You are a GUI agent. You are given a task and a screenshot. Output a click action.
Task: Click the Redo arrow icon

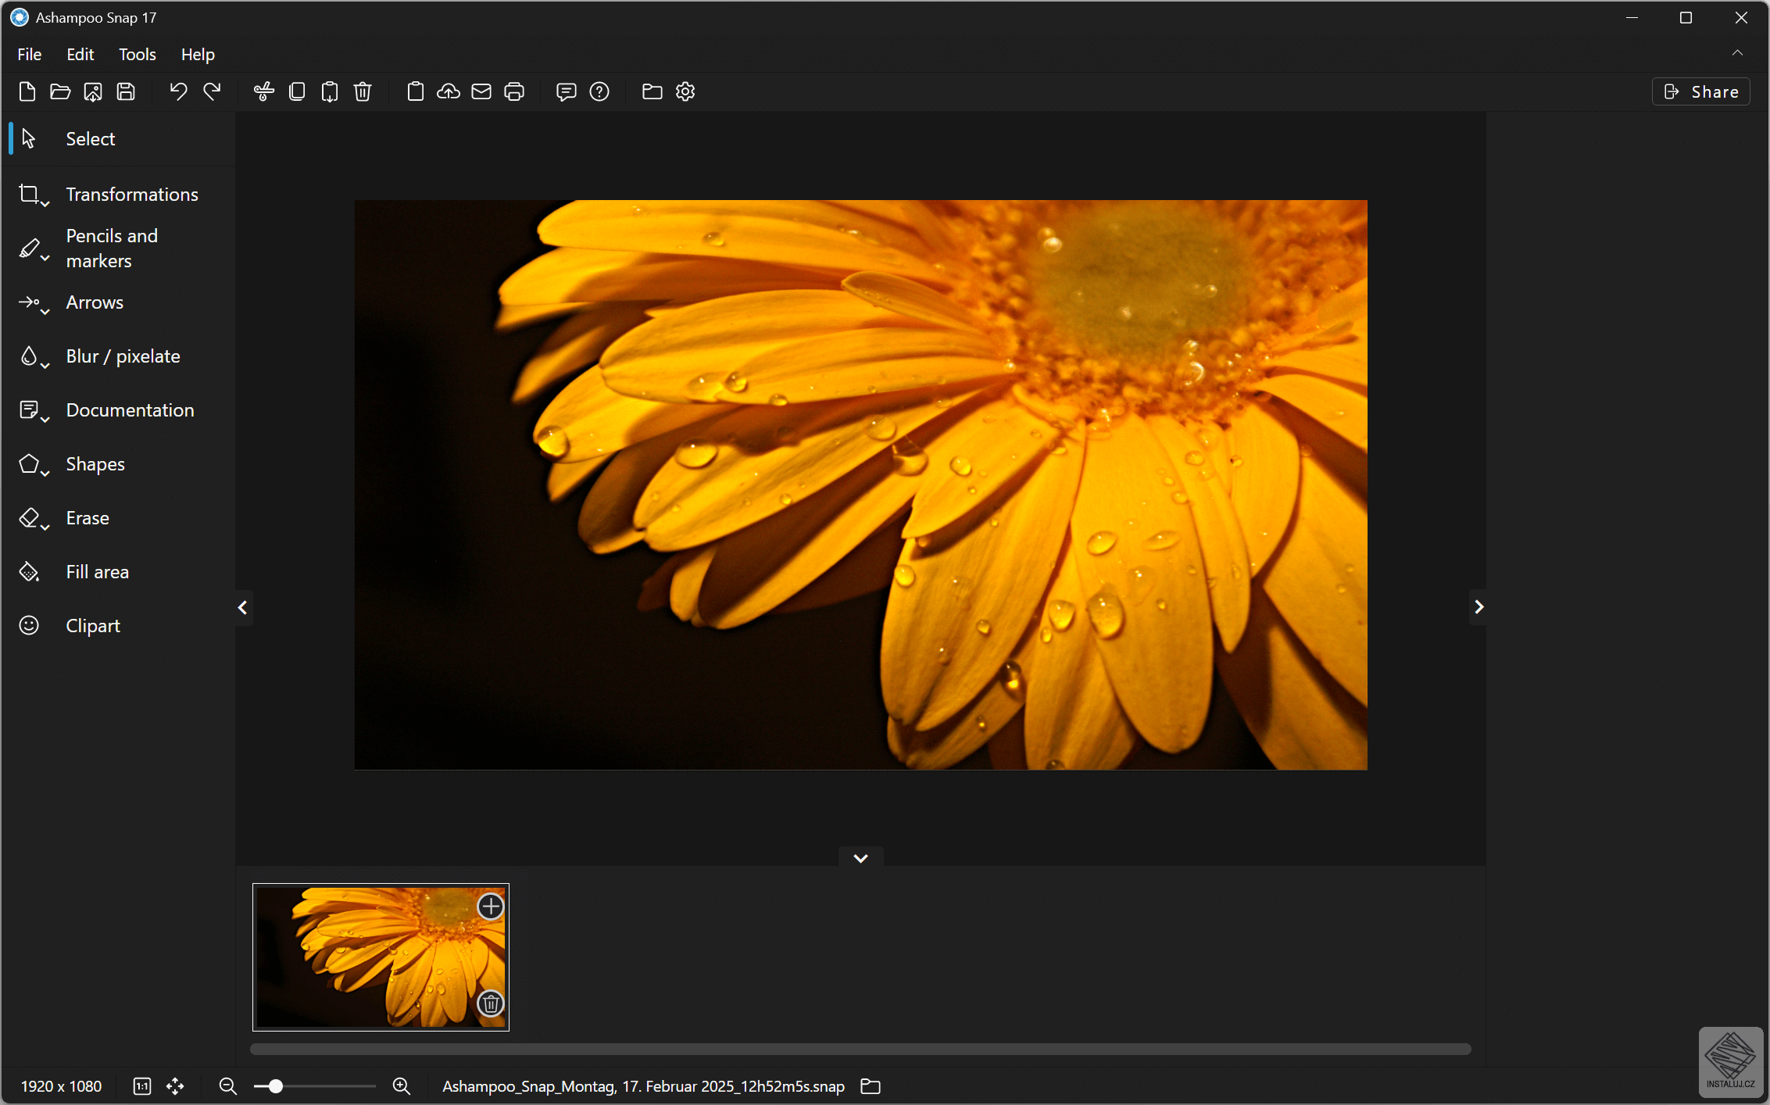(x=212, y=91)
